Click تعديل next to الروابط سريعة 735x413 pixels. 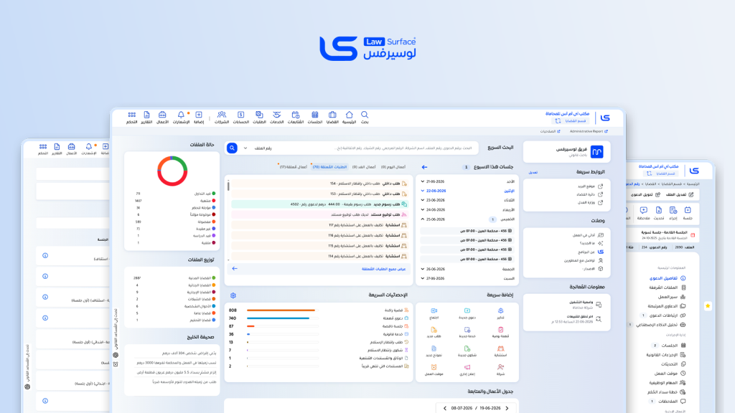click(x=533, y=172)
